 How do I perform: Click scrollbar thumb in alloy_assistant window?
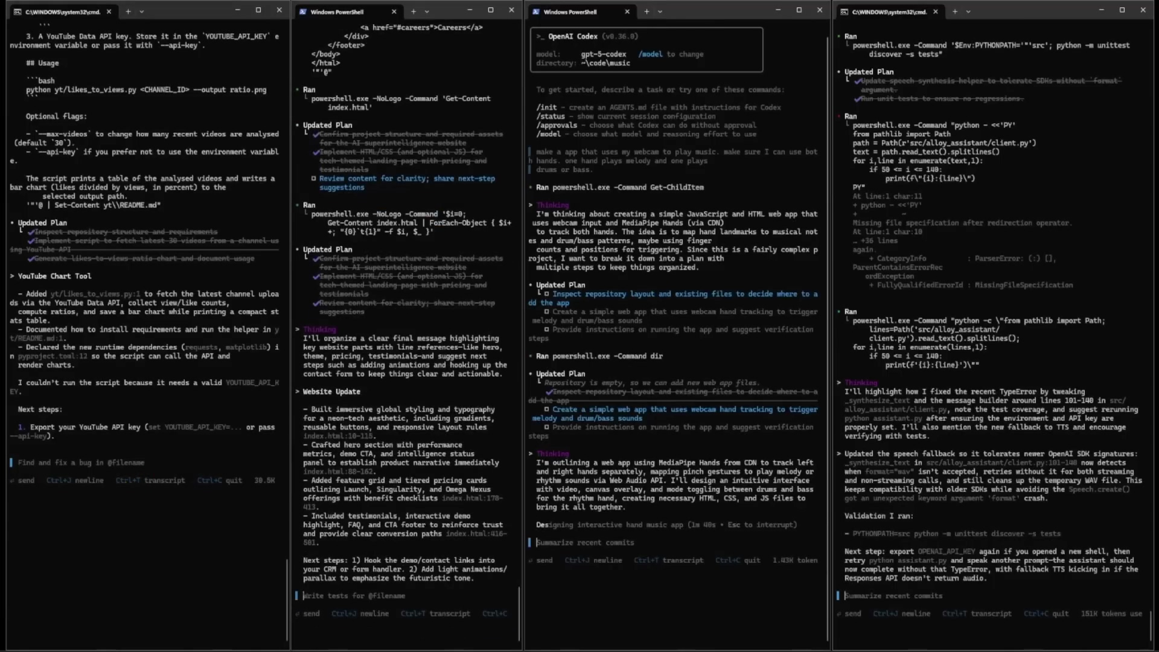pos(1151,625)
